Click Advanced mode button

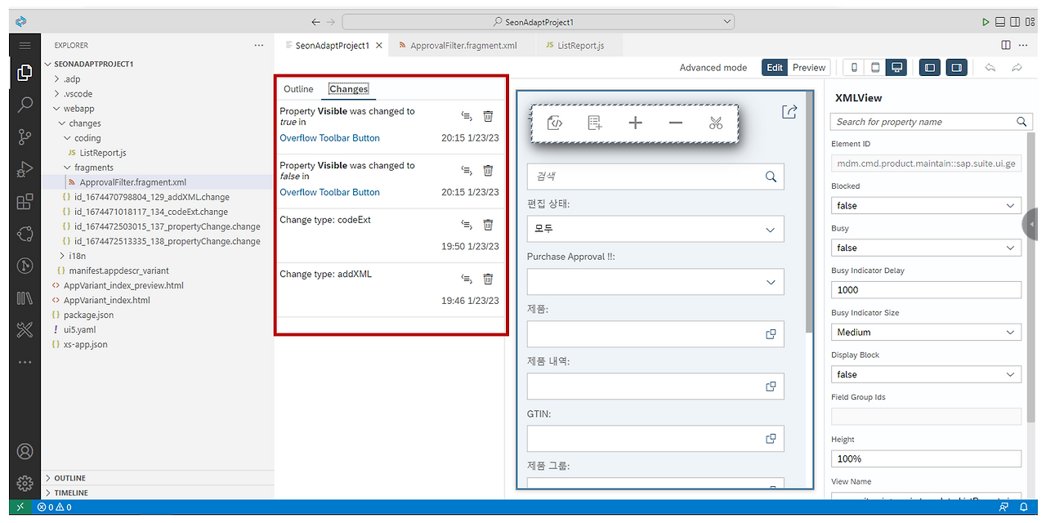713,68
